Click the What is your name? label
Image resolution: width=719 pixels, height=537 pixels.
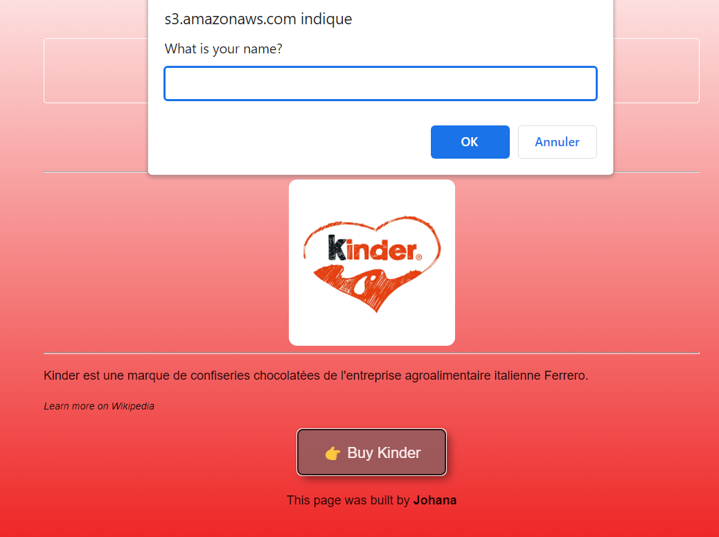pyautogui.click(x=223, y=49)
